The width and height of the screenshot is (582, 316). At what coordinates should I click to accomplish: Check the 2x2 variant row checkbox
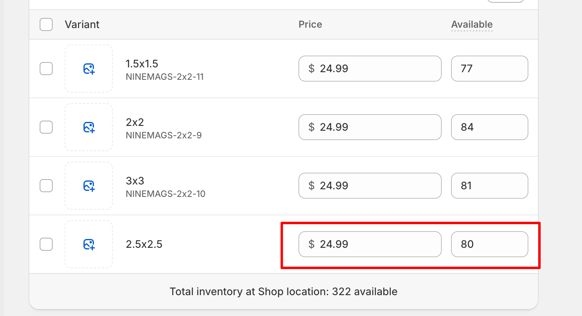46,127
